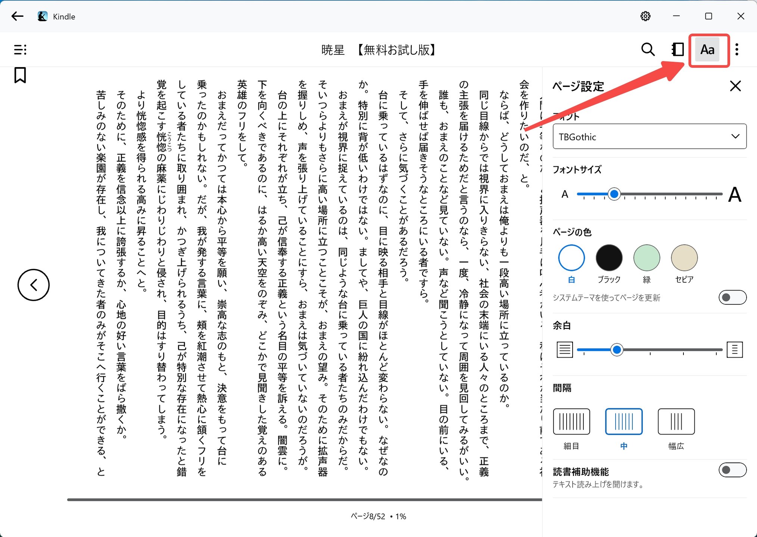Maximize the Kindle window
The width and height of the screenshot is (757, 537).
tap(708, 16)
